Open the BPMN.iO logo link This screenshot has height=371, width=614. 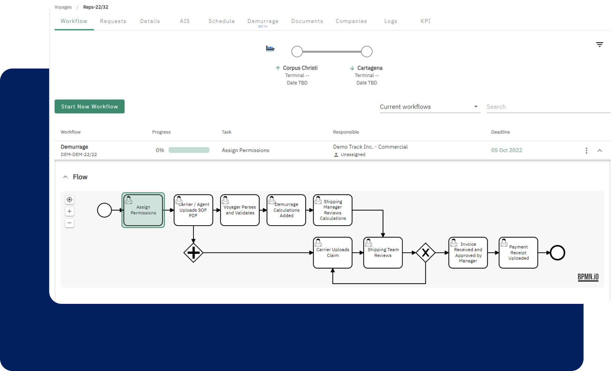click(x=588, y=277)
